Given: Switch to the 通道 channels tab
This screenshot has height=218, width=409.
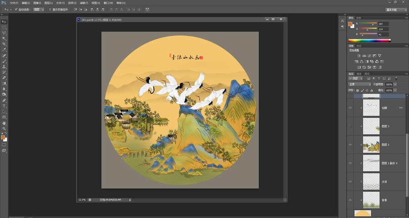Looking at the screenshot, I should pyautogui.click(x=359, y=73).
